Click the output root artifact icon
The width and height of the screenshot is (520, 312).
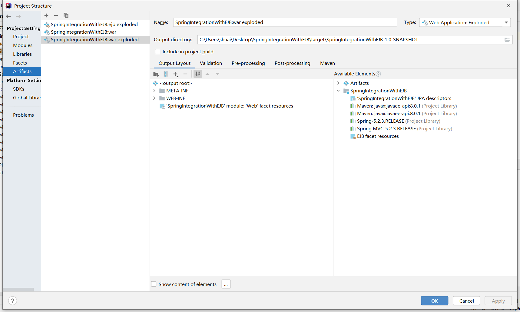pyautogui.click(x=155, y=83)
